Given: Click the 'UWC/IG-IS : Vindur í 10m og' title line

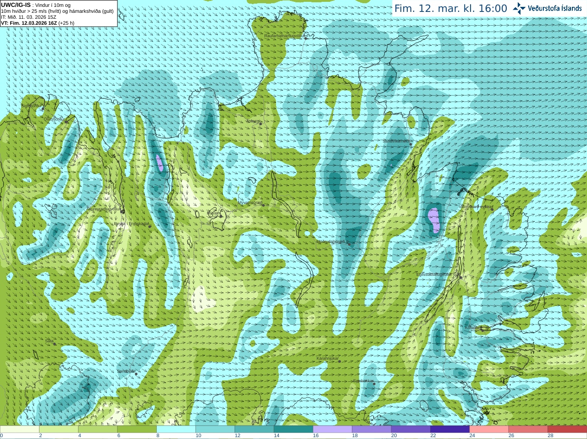Looking at the screenshot, I should (36, 5).
